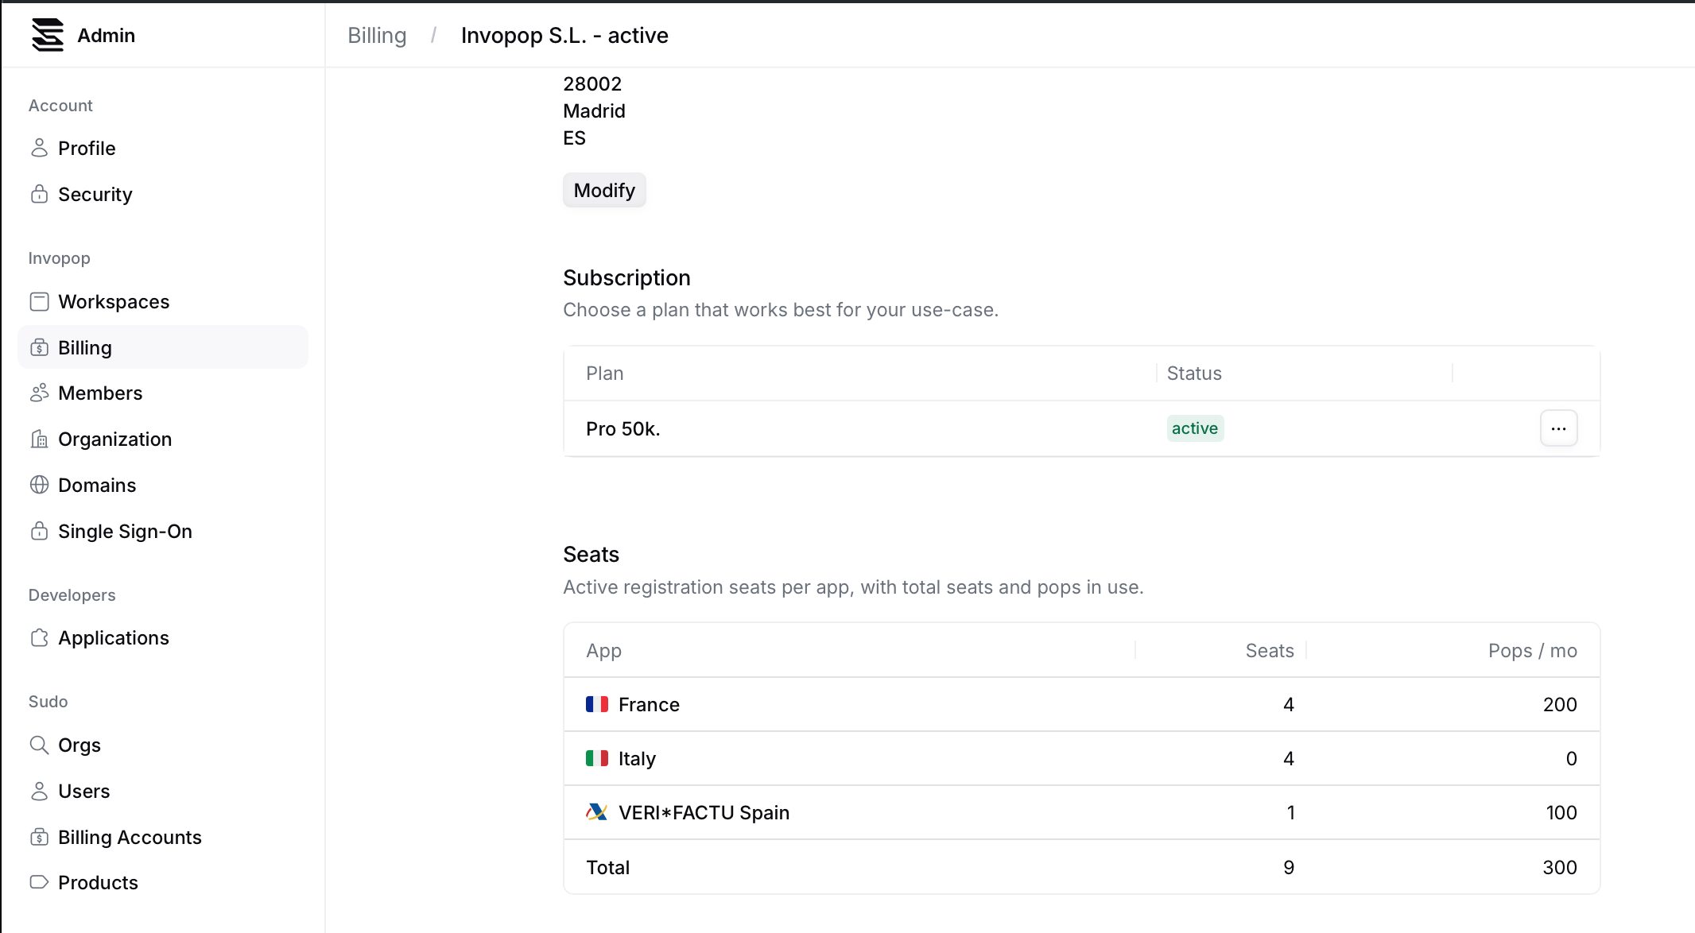Click the Workspaces window icon
The width and height of the screenshot is (1695, 933).
39,301
